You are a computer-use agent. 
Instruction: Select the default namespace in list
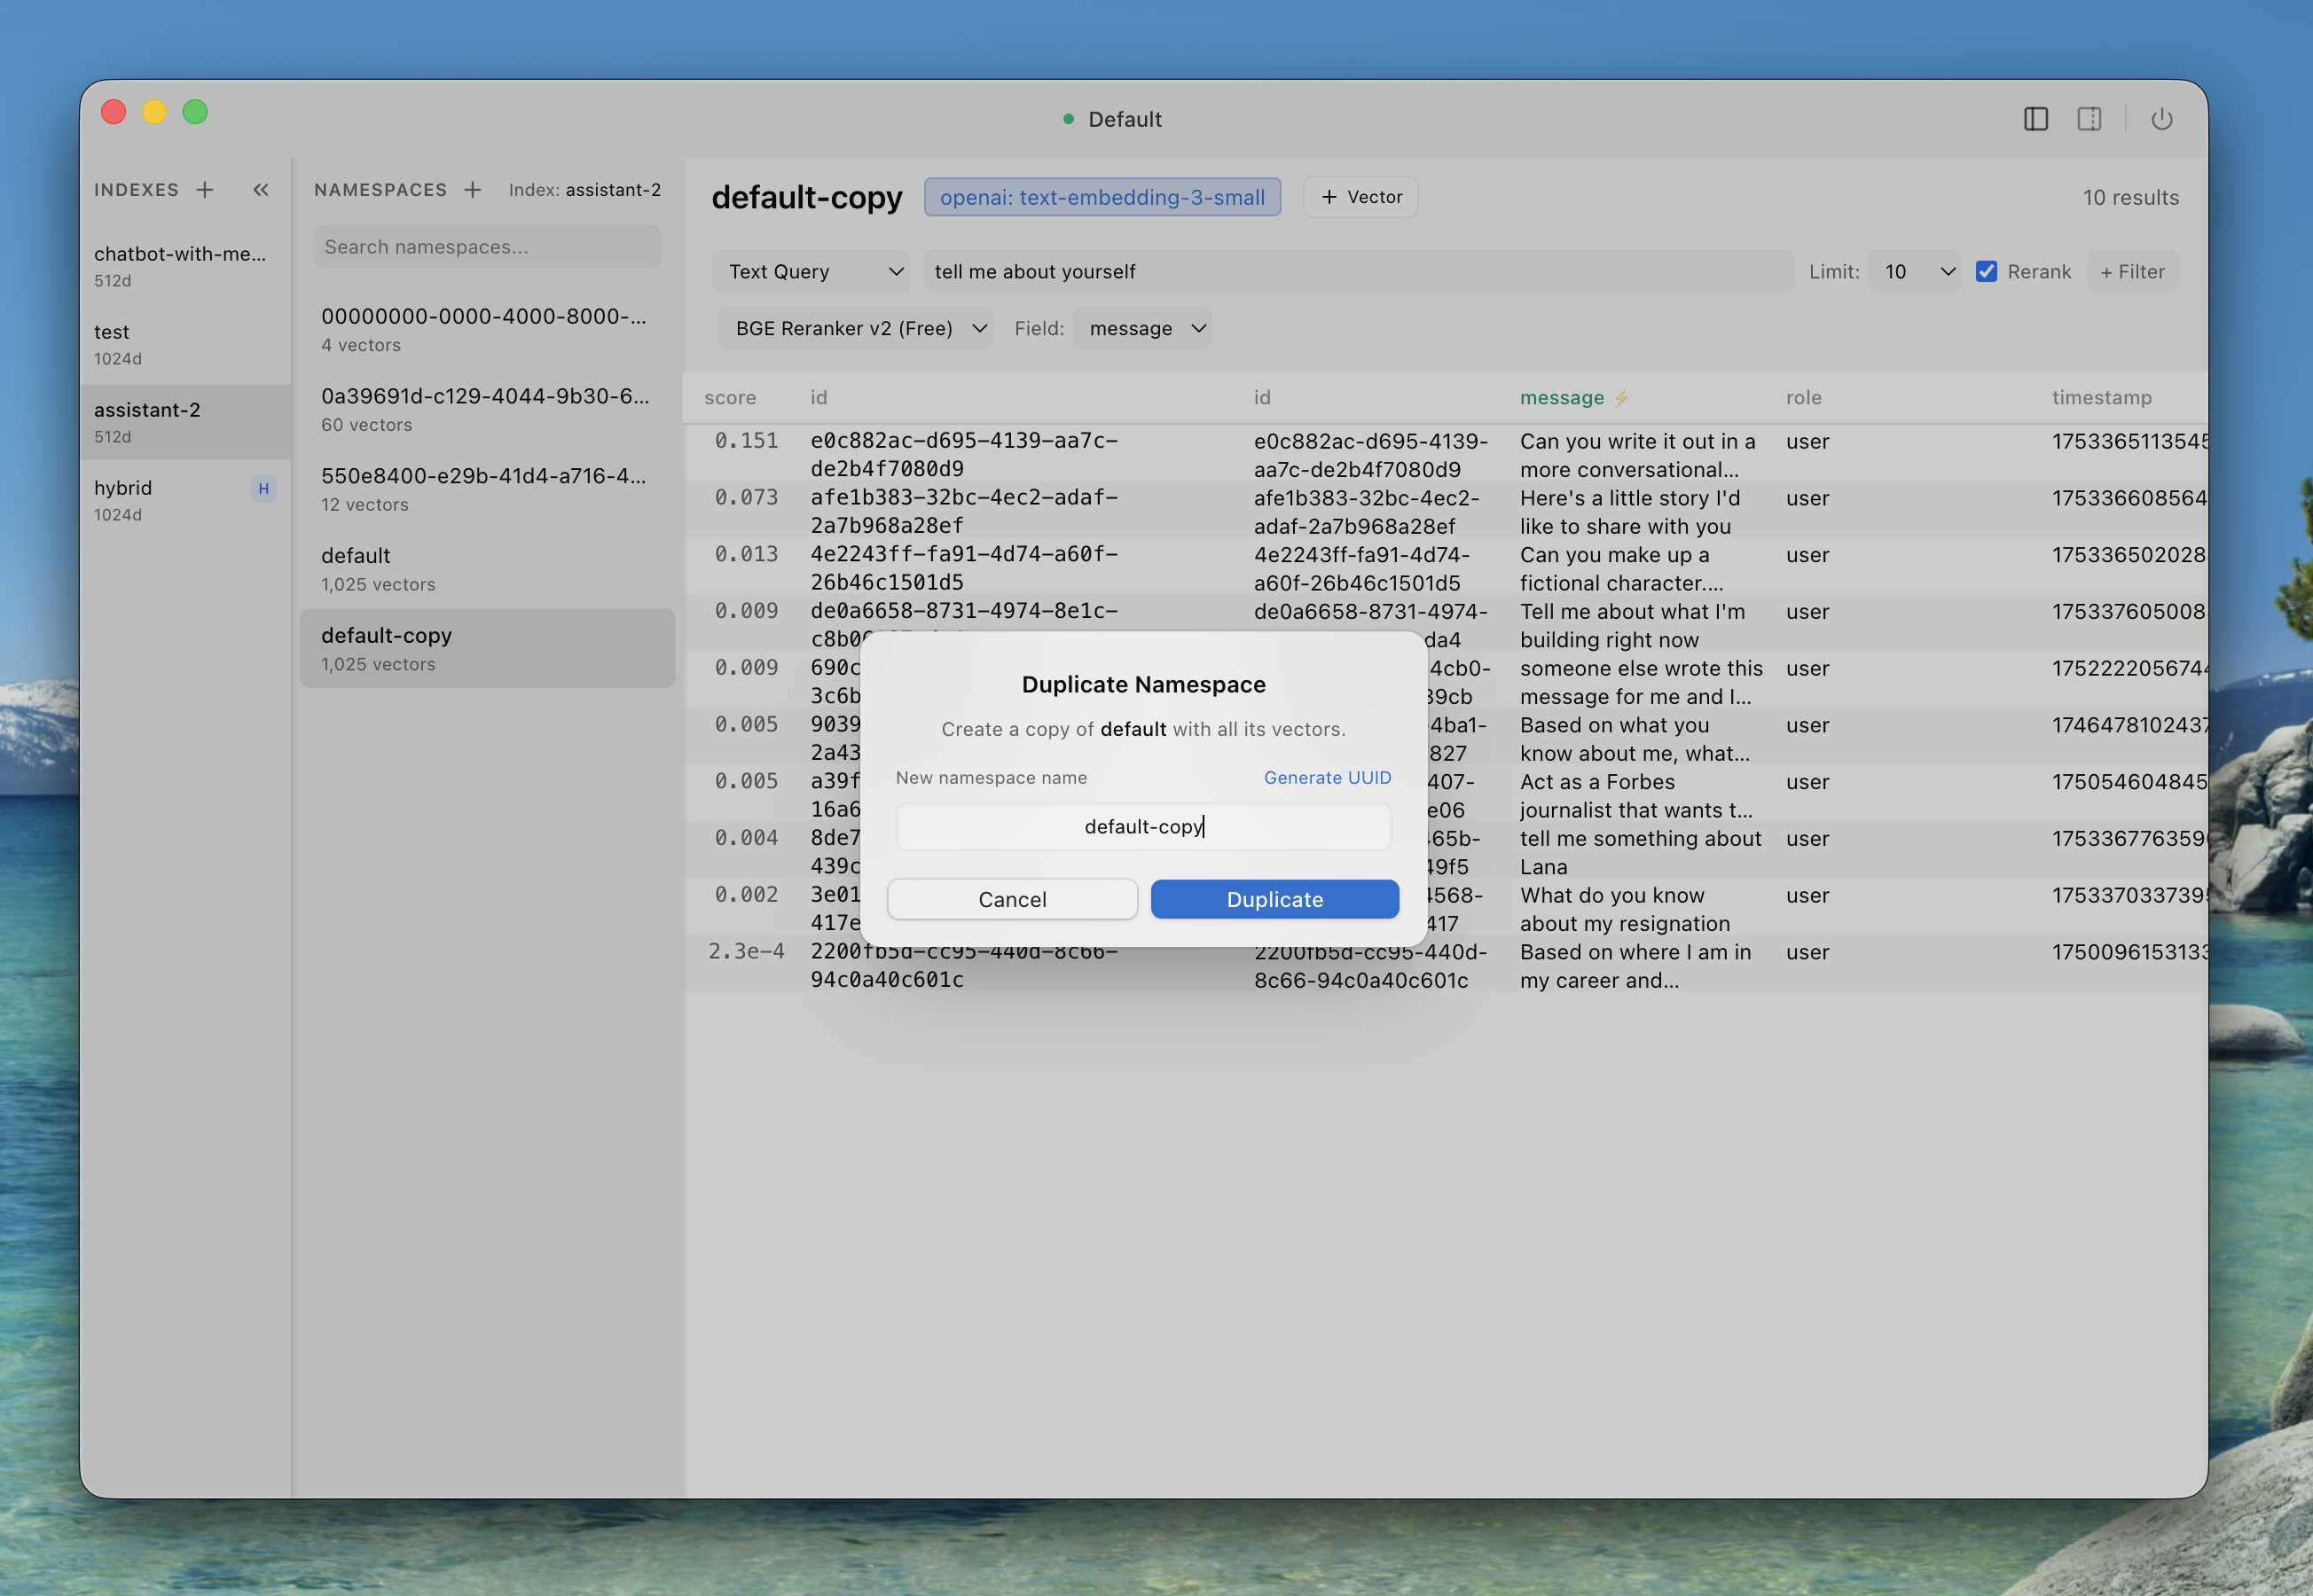pos(487,568)
